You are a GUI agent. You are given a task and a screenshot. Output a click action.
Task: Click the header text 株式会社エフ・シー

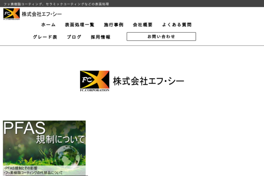(x=42, y=14)
